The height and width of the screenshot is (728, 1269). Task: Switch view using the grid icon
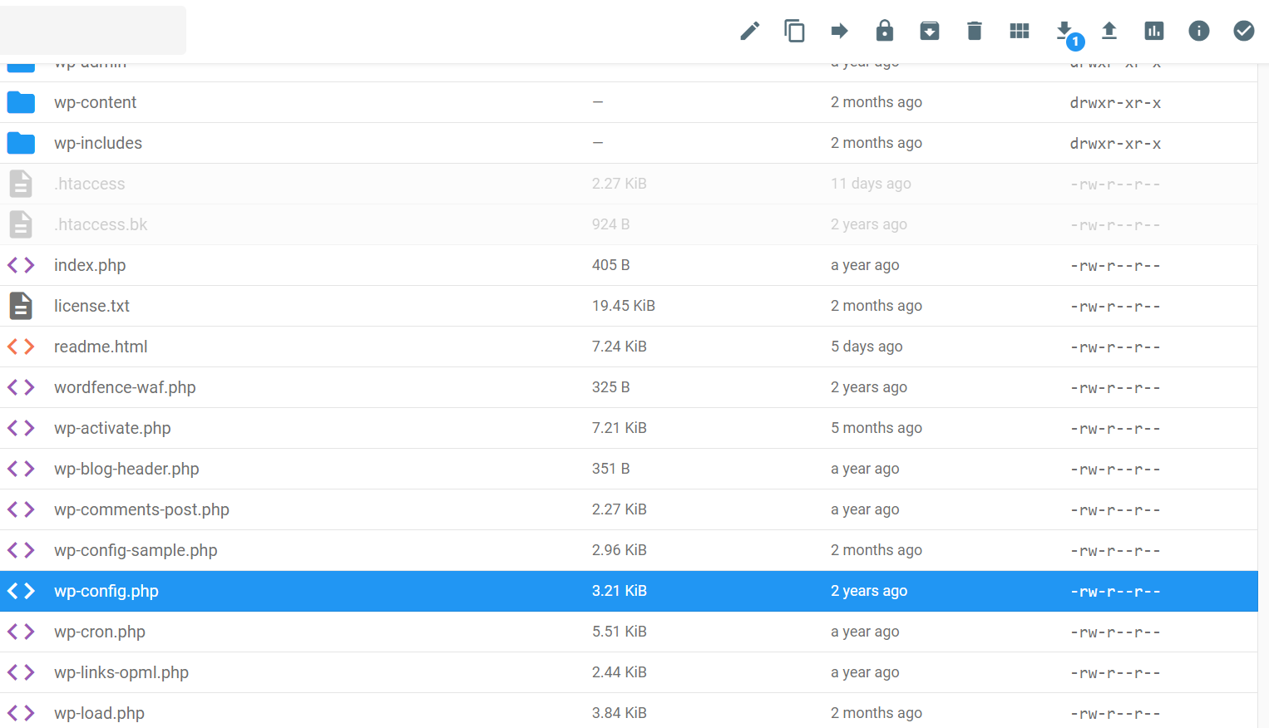pyautogui.click(x=1020, y=32)
